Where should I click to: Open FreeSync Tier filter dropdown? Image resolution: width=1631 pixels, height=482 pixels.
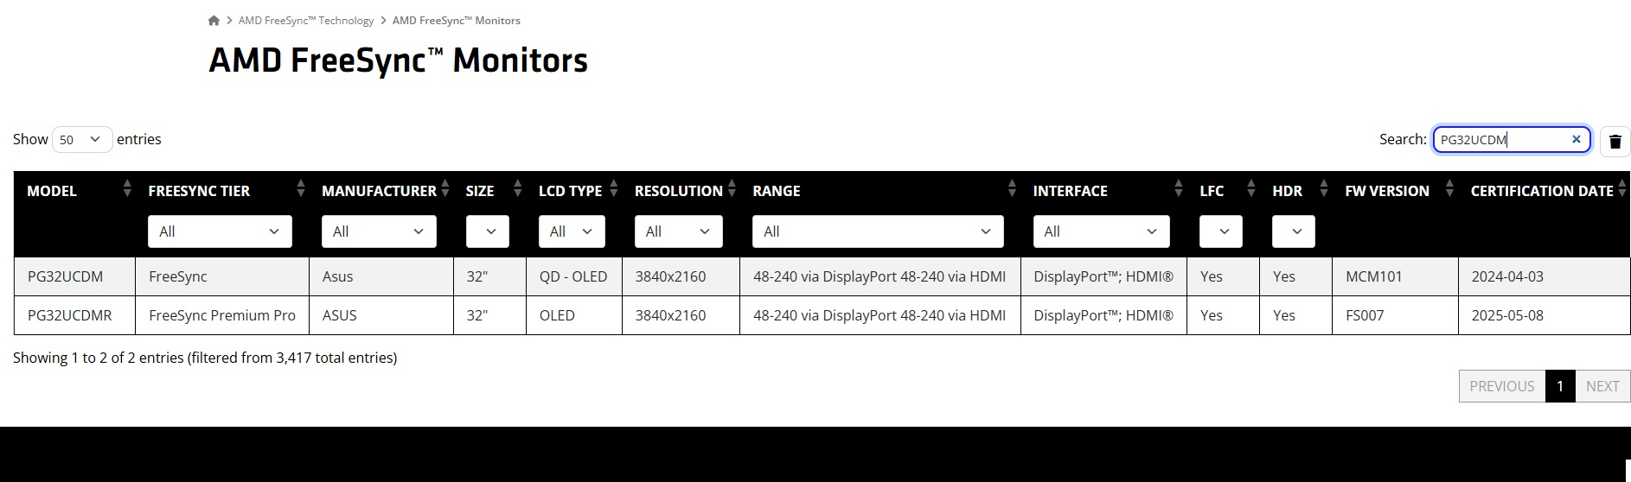220,231
